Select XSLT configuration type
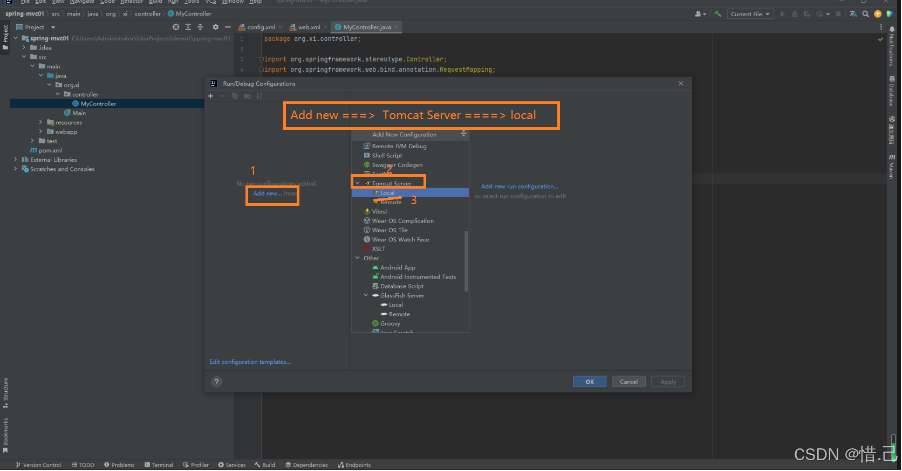This screenshot has height=471, width=902. coord(378,249)
